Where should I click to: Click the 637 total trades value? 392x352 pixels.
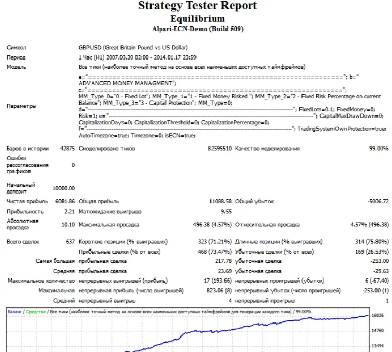[70, 242]
